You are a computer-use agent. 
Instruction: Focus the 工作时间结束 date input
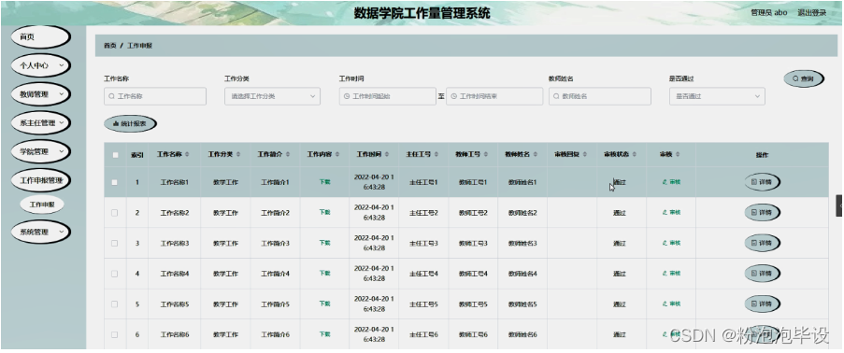pos(494,96)
